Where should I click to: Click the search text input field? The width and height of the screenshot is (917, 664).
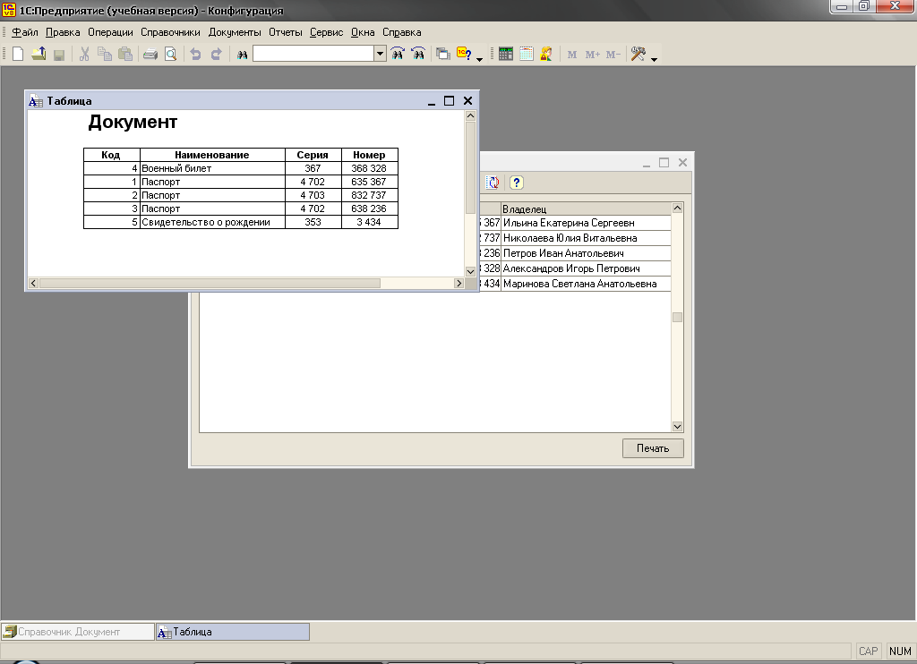313,55
